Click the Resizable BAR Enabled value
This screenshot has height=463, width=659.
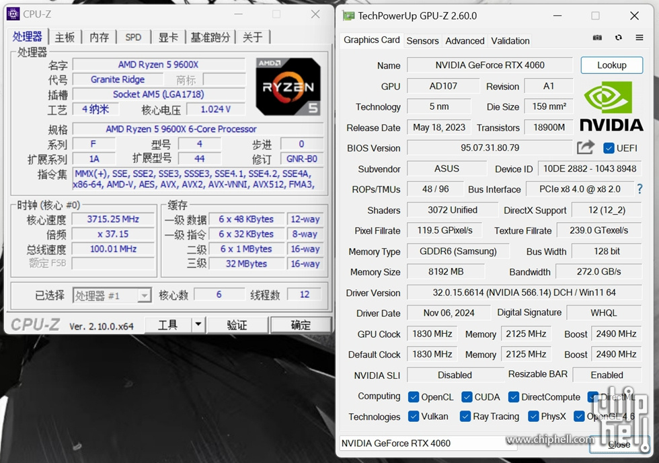[607, 375]
